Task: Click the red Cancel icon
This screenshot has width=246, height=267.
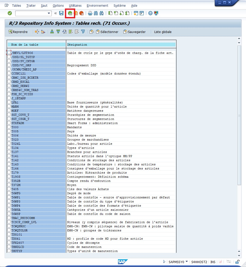Action: (x=81, y=13)
